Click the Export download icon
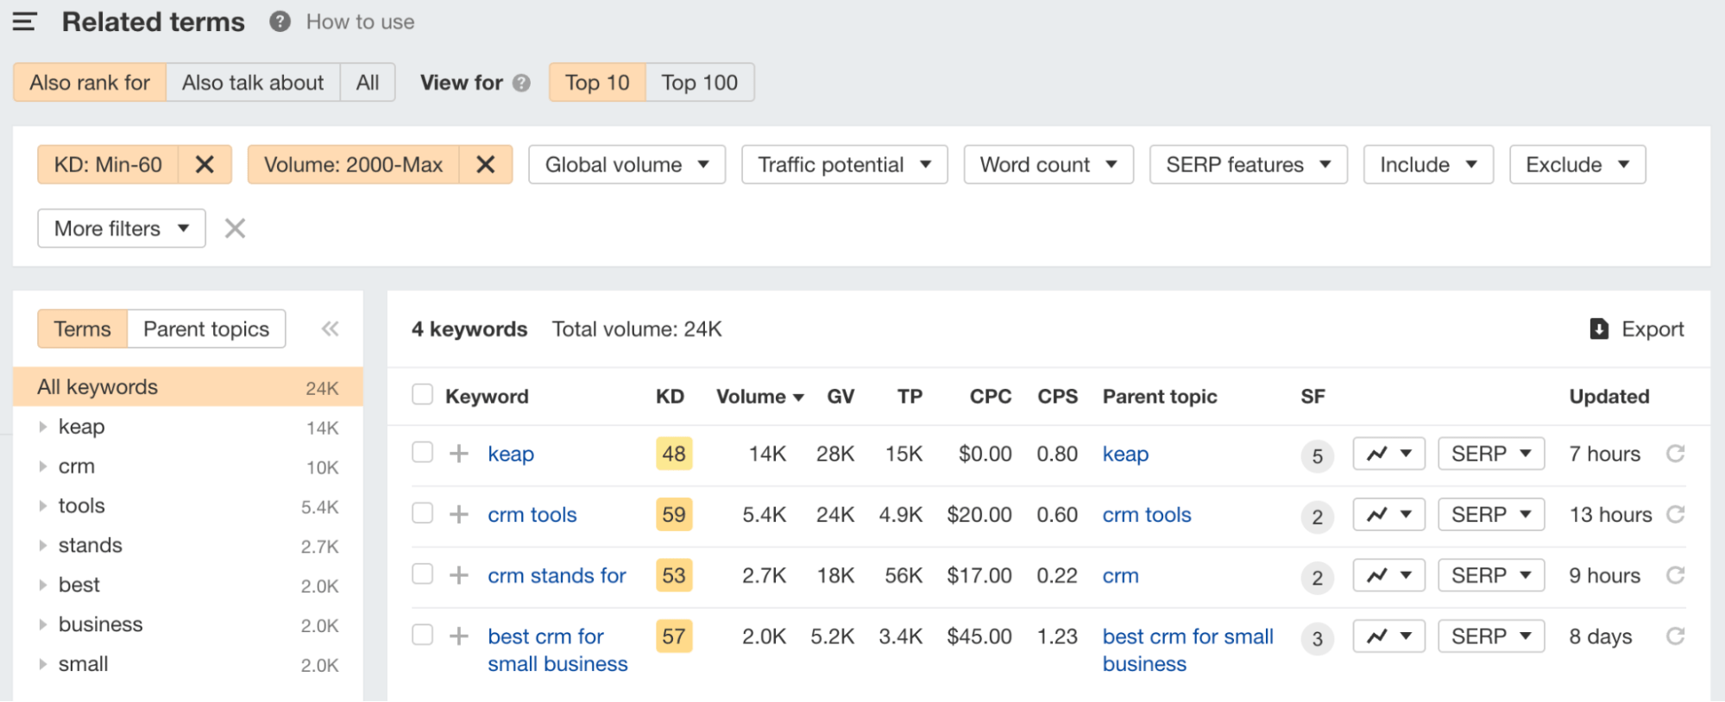The height and width of the screenshot is (702, 1725). pyautogui.click(x=1599, y=329)
